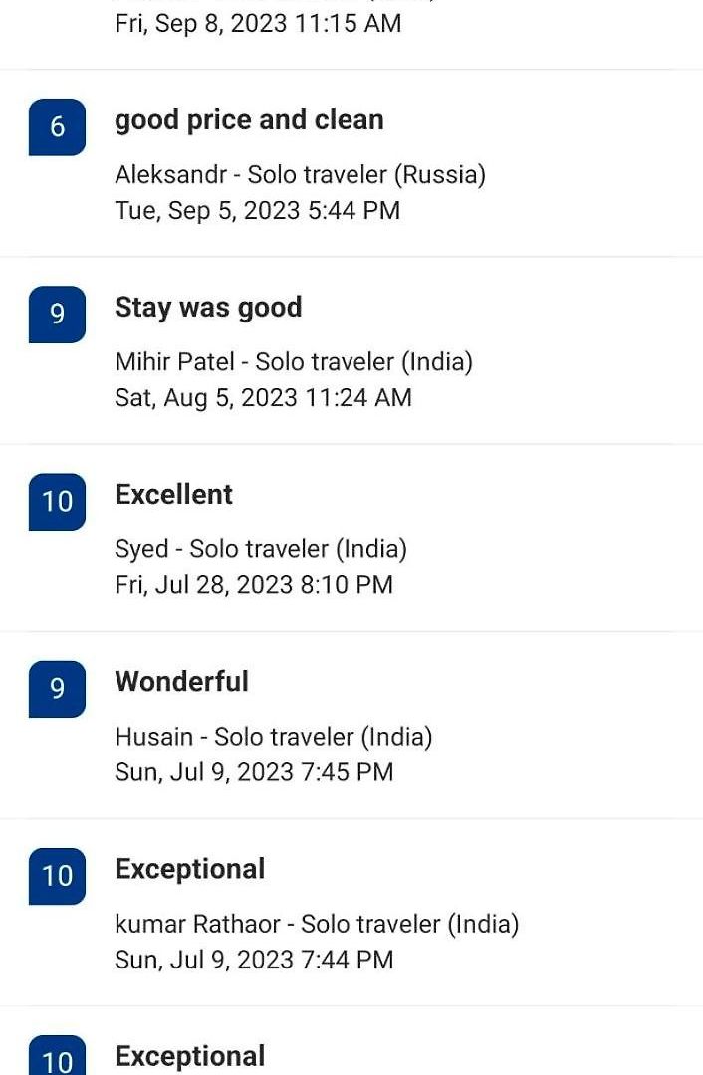Image resolution: width=703 pixels, height=1075 pixels.
Task: Tap the Fri, Sep 8, 2023 11:15 AM timestamp
Action: point(258,23)
